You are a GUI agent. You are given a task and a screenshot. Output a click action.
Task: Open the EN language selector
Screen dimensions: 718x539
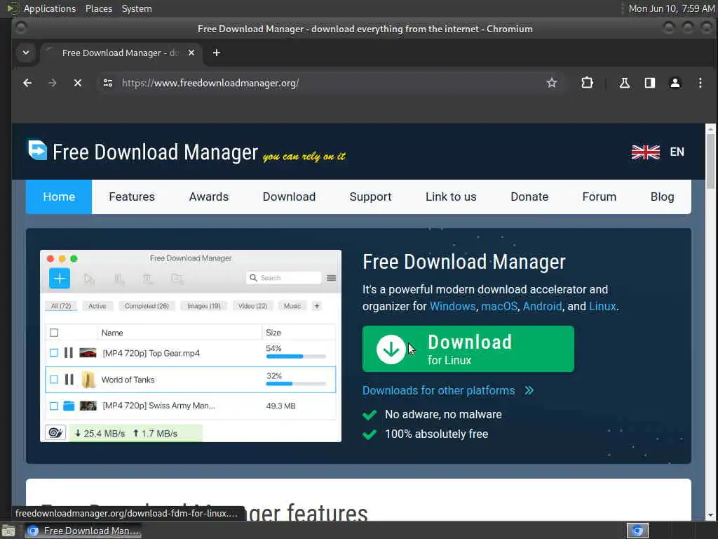point(677,152)
